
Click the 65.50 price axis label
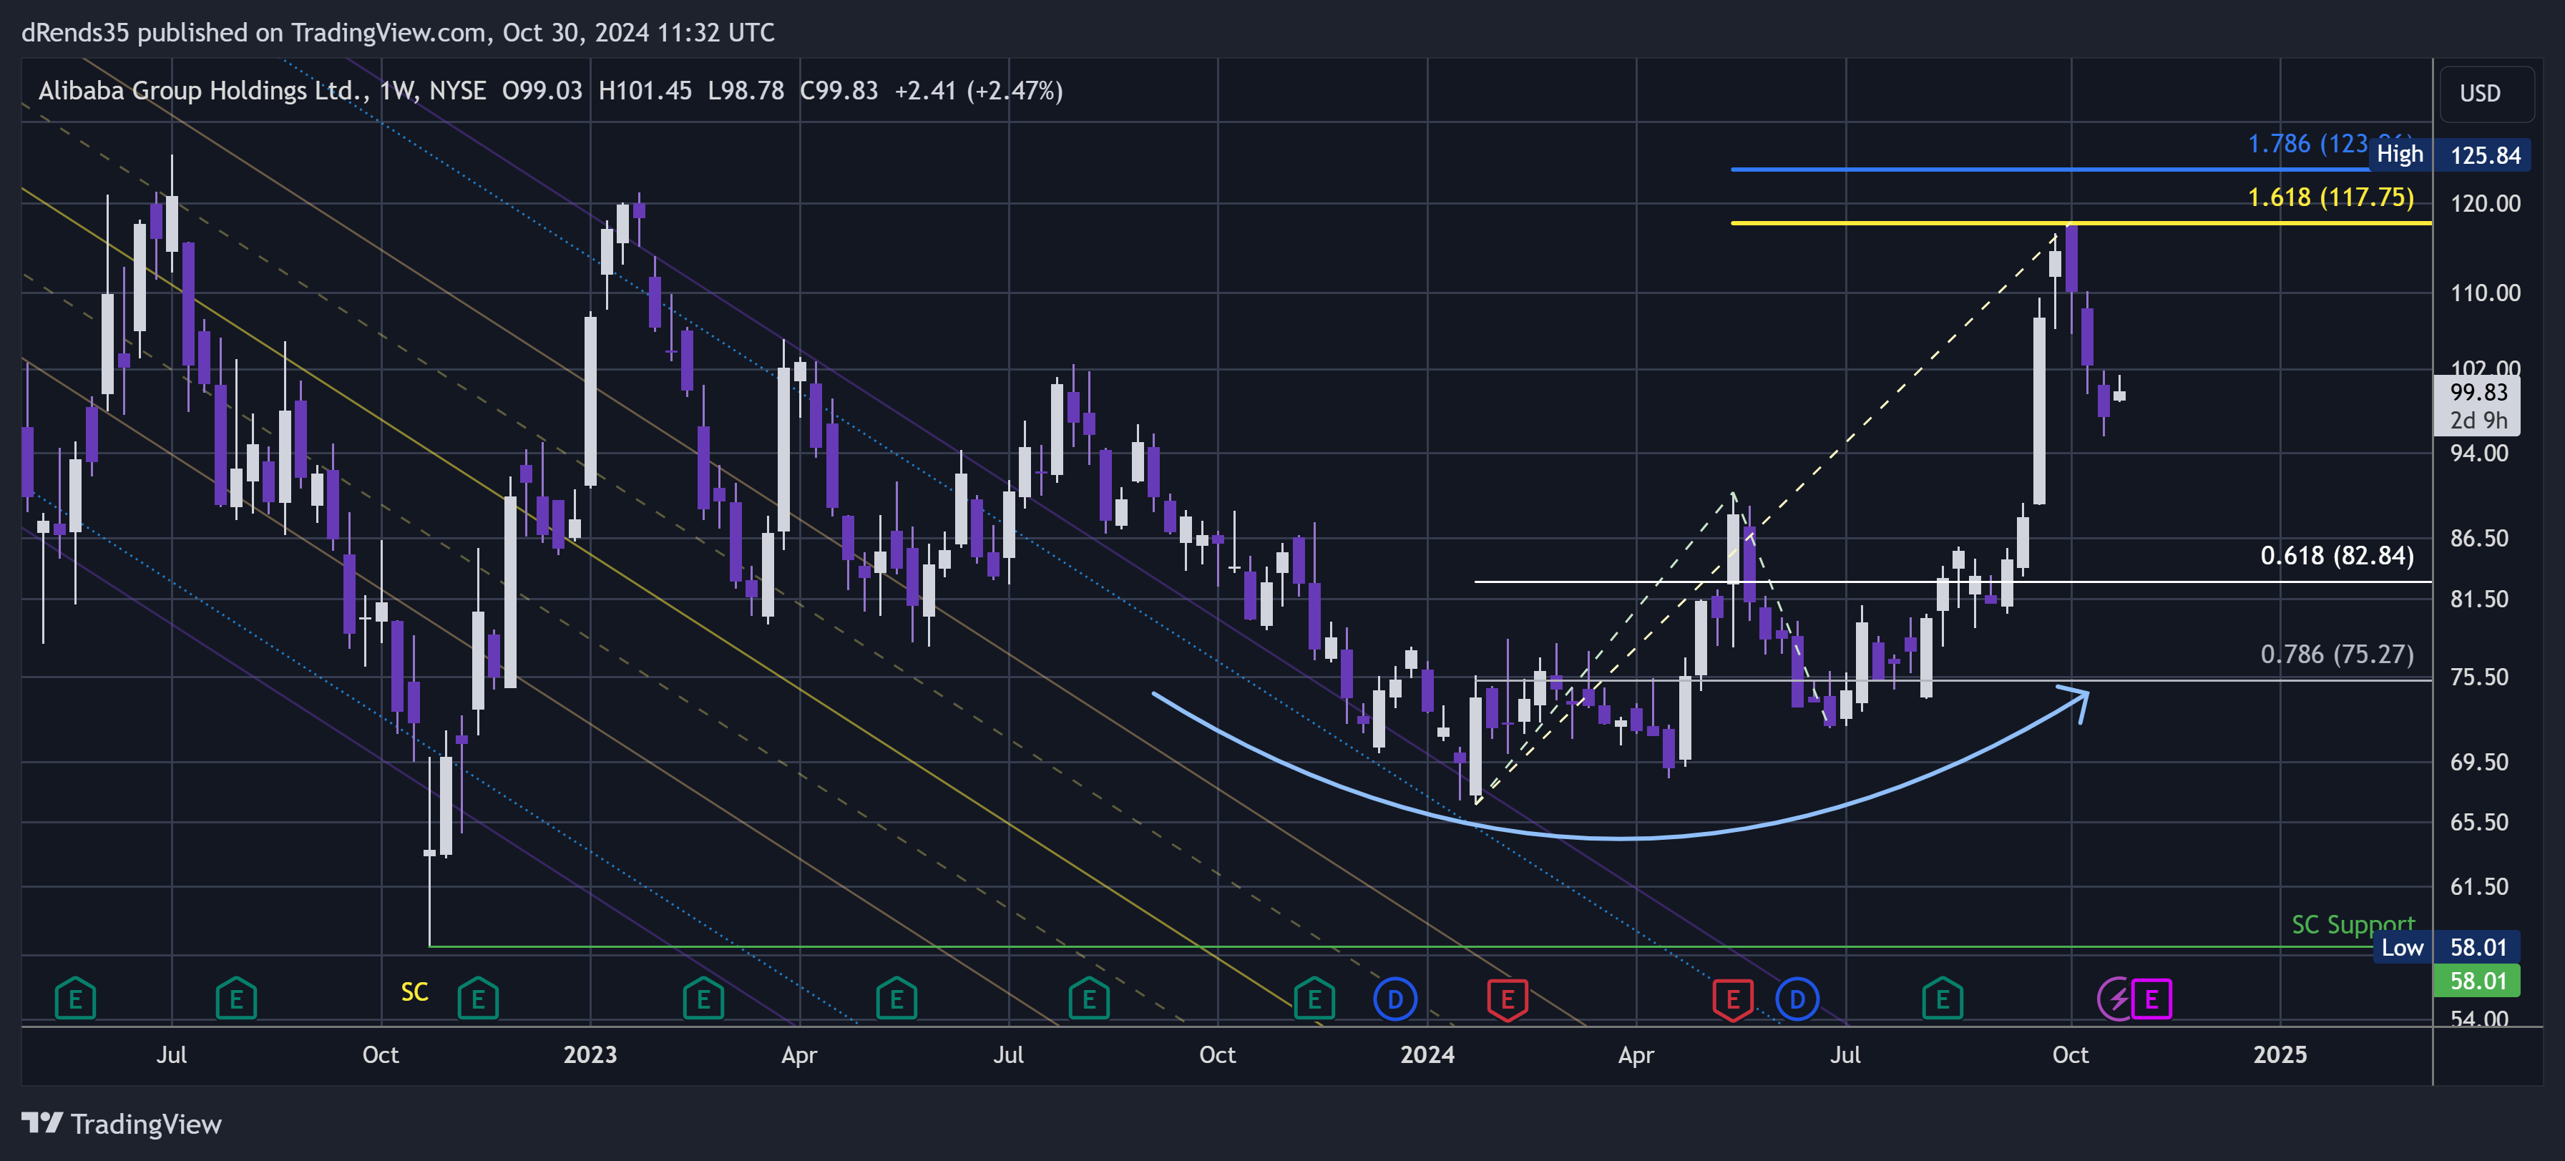click(2479, 823)
